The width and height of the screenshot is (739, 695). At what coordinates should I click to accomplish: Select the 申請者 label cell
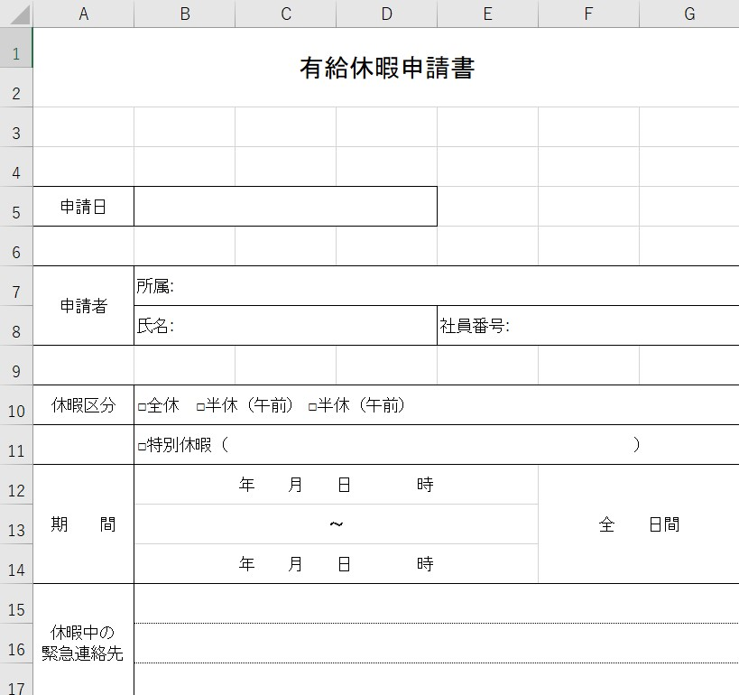point(83,306)
